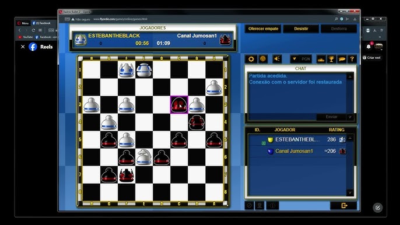Click the round coin icon beside settings

tap(263, 59)
